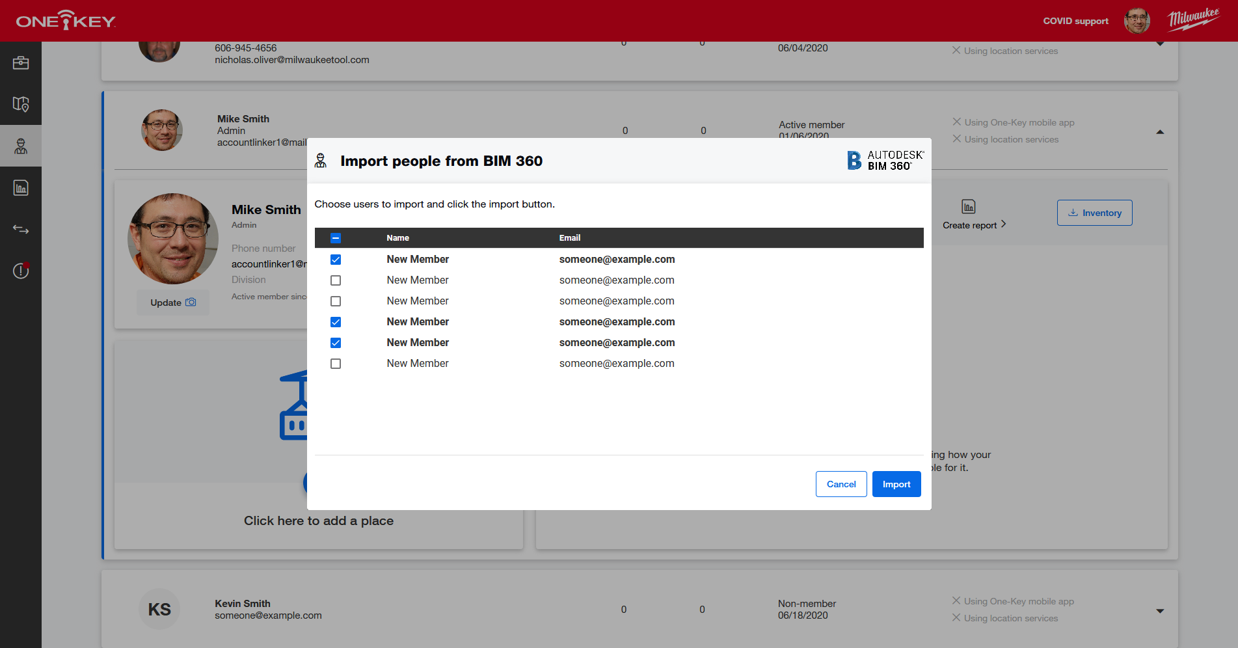Screen dimensions: 1238x648
Task: Click nicholas.oliver@milwaukeetool.com email text
Action: point(292,60)
